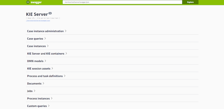The width and height of the screenshot is (224, 109).
Task: Click chevron beside Process and task definitions
Action: (x=65, y=76)
